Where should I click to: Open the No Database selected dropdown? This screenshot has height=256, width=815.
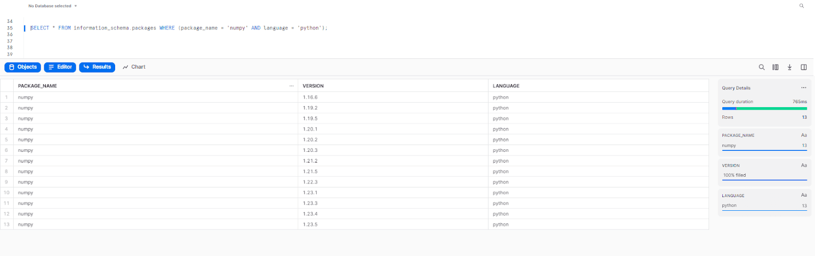click(x=52, y=6)
